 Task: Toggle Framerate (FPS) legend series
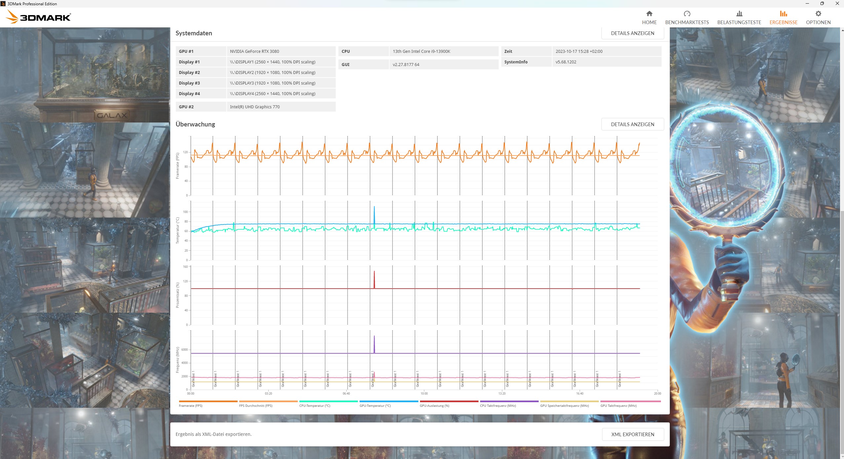[191, 406]
